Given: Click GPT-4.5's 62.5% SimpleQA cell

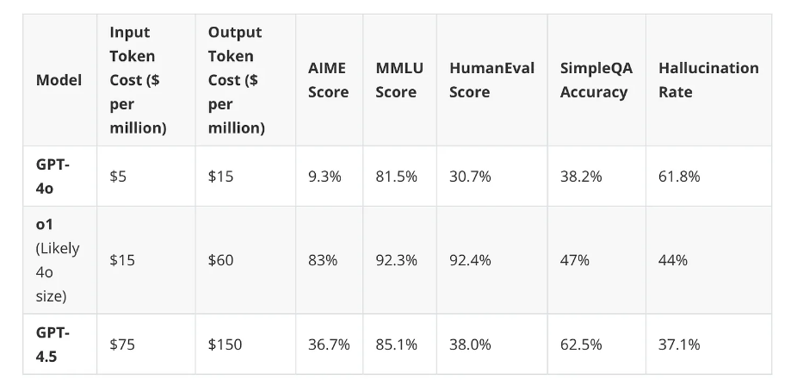Looking at the screenshot, I should tap(581, 344).
